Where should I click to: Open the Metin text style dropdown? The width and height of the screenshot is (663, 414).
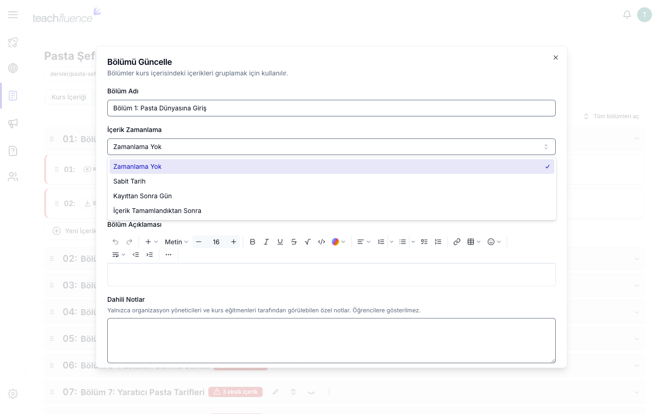pyautogui.click(x=176, y=242)
